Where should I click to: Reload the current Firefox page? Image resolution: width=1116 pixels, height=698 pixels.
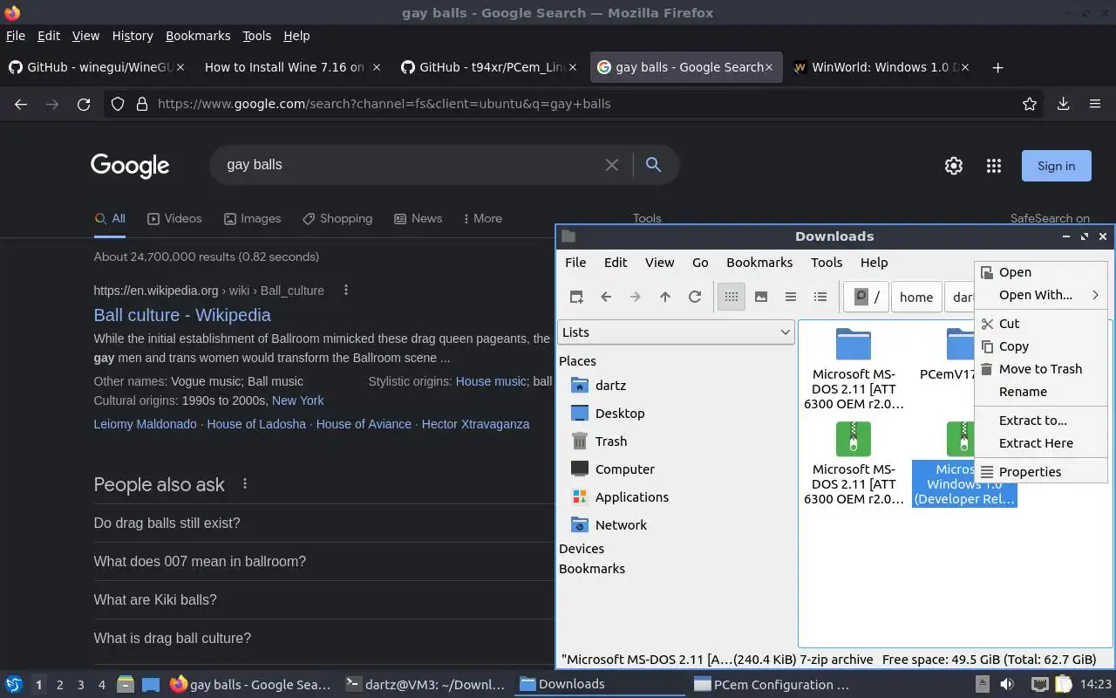coord(84,104)
